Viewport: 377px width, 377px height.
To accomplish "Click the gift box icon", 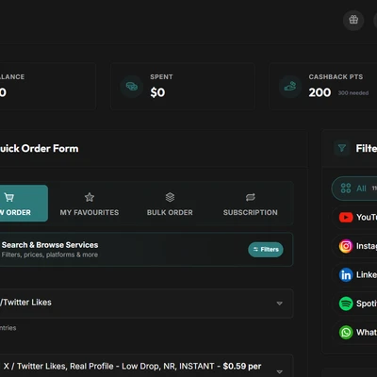I will (353, 20).
